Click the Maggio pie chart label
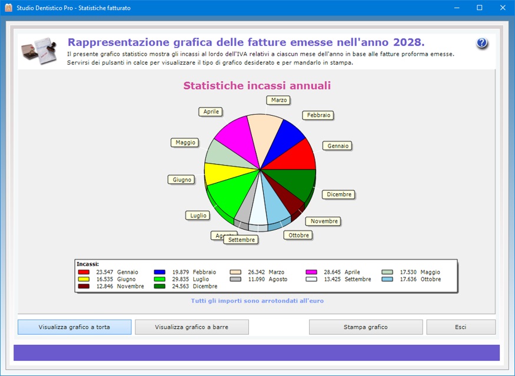 [x=185, y=143]
